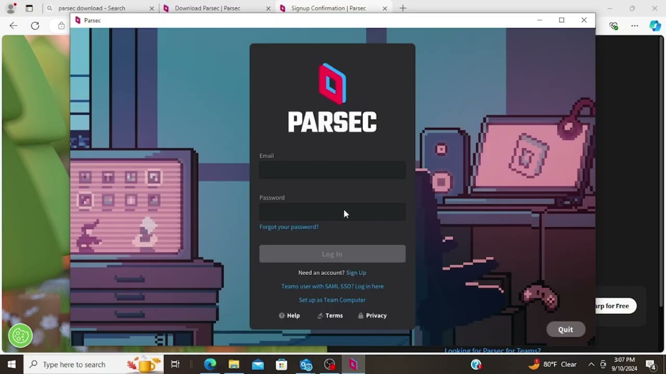Minimize the Parsec window
This screenshot has width=666, height=374.
(x=540, y=20)
